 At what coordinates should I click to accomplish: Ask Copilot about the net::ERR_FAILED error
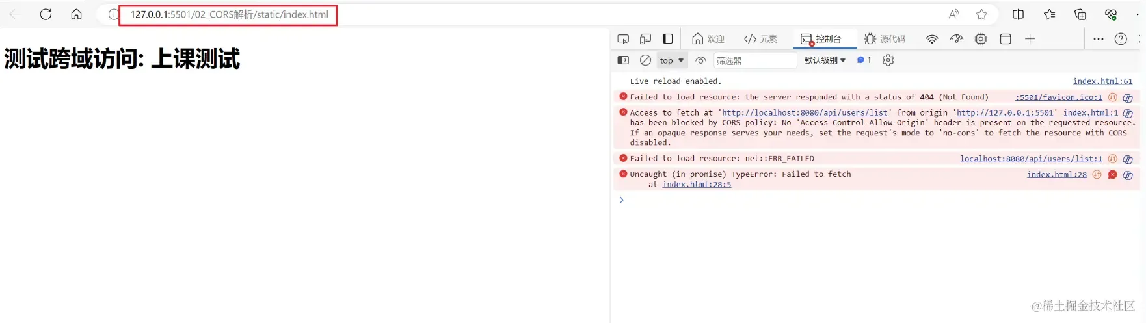point(1128,159)
